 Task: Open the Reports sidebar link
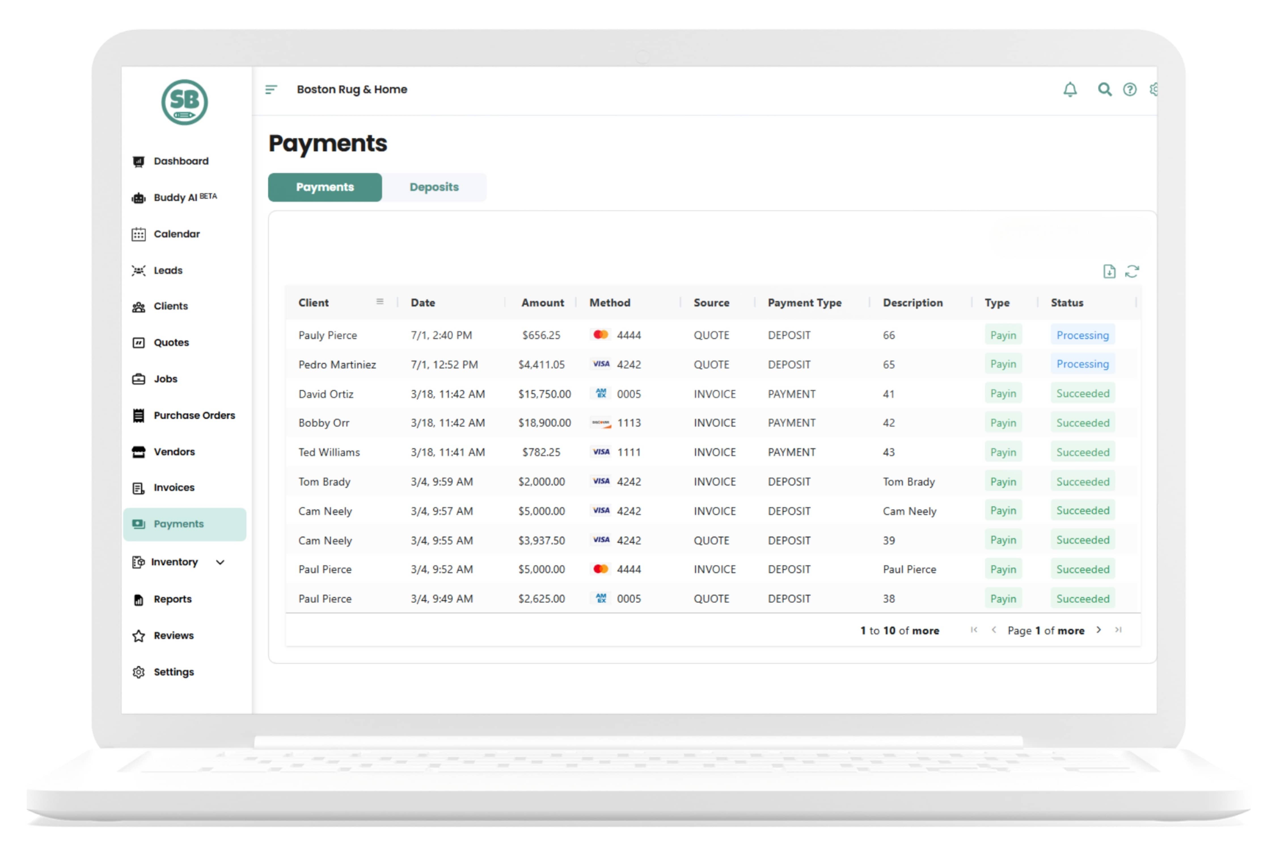tap(172, 599)
